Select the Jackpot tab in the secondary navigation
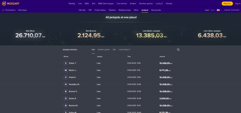 click(x=145, y=10)
